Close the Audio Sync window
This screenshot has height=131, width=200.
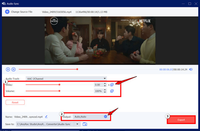coord(196,4)
